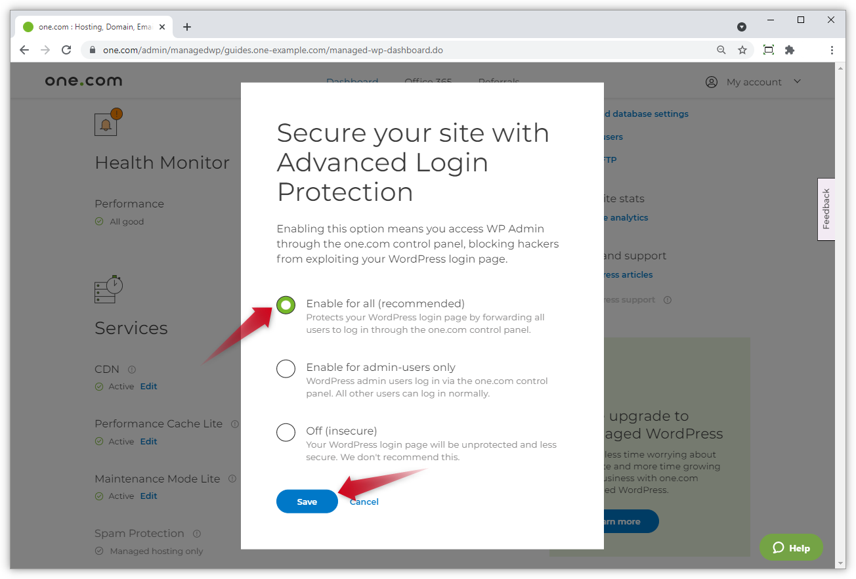This screenshot has height=579, width=856.
Task: Switch to the one.com Hosting tab
Action: (x=92, y=27)
